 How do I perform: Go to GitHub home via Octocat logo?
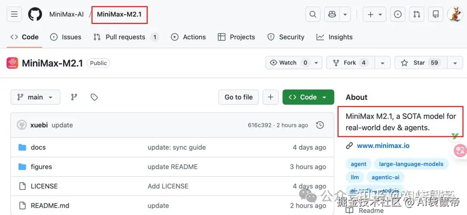point(35,14)
